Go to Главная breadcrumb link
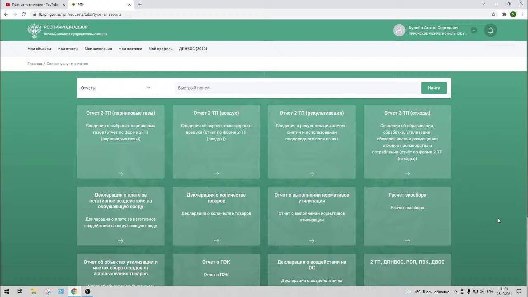The height and width of the screenshot is (297, 528). (x=35, y=64)
